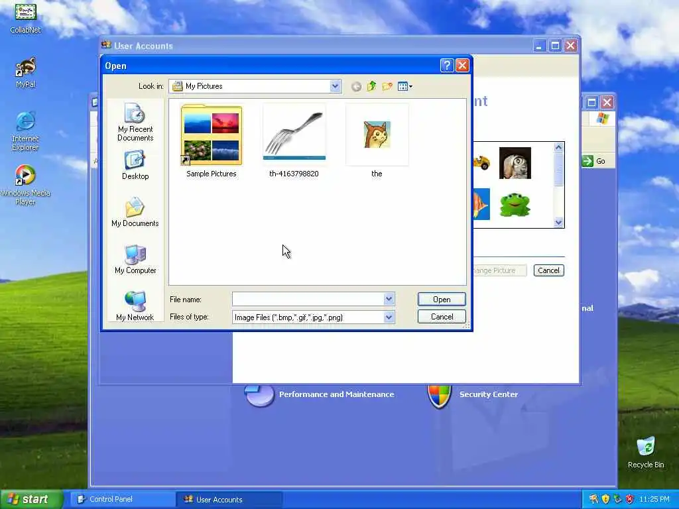Select My Computer in the places bar
The image size is (679, 509).
click(x=135, y=259)
